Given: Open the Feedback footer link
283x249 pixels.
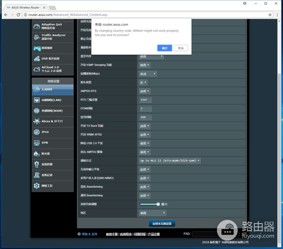Looking at the screenshot, I should pyautogui.click(x=140, y=234).
